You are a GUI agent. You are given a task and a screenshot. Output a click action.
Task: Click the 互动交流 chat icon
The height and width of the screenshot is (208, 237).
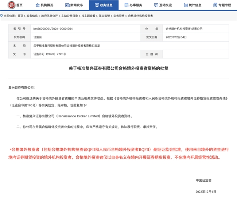click(x=156, y=5)
